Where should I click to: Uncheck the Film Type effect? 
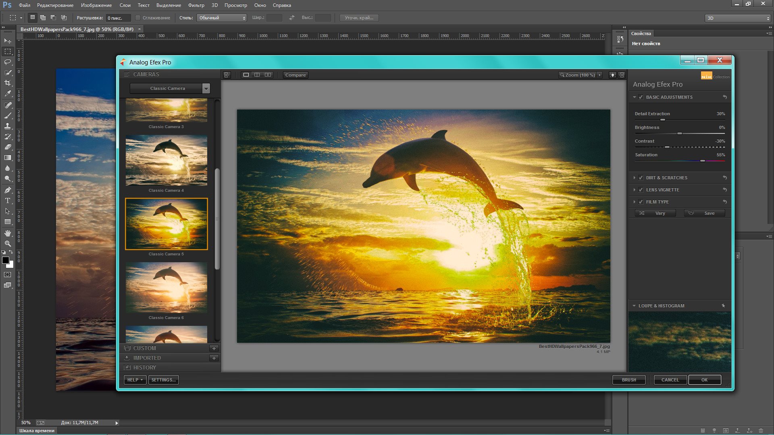tap(641, 202)
